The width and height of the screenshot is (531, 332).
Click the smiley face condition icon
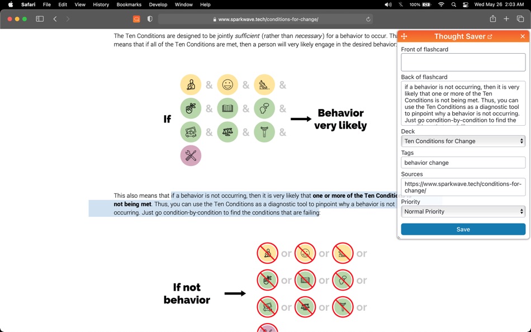[x=227, y=85]
